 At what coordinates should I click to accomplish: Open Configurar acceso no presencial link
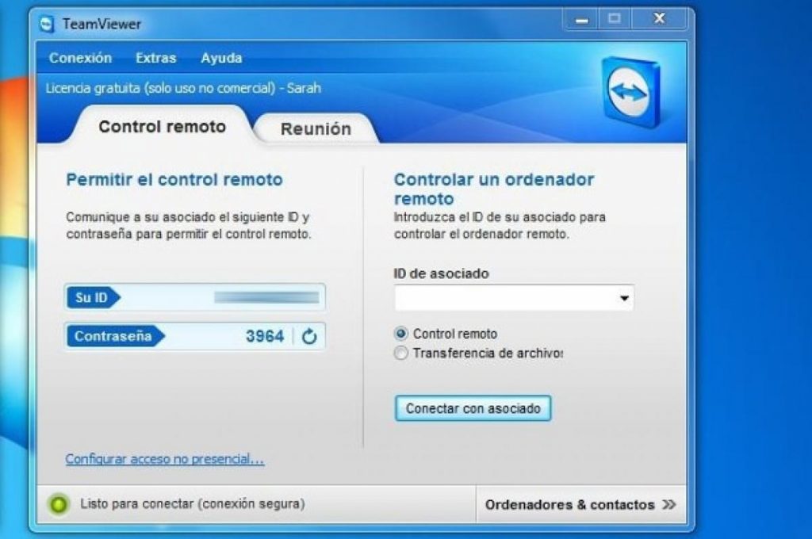pos(164,460)
